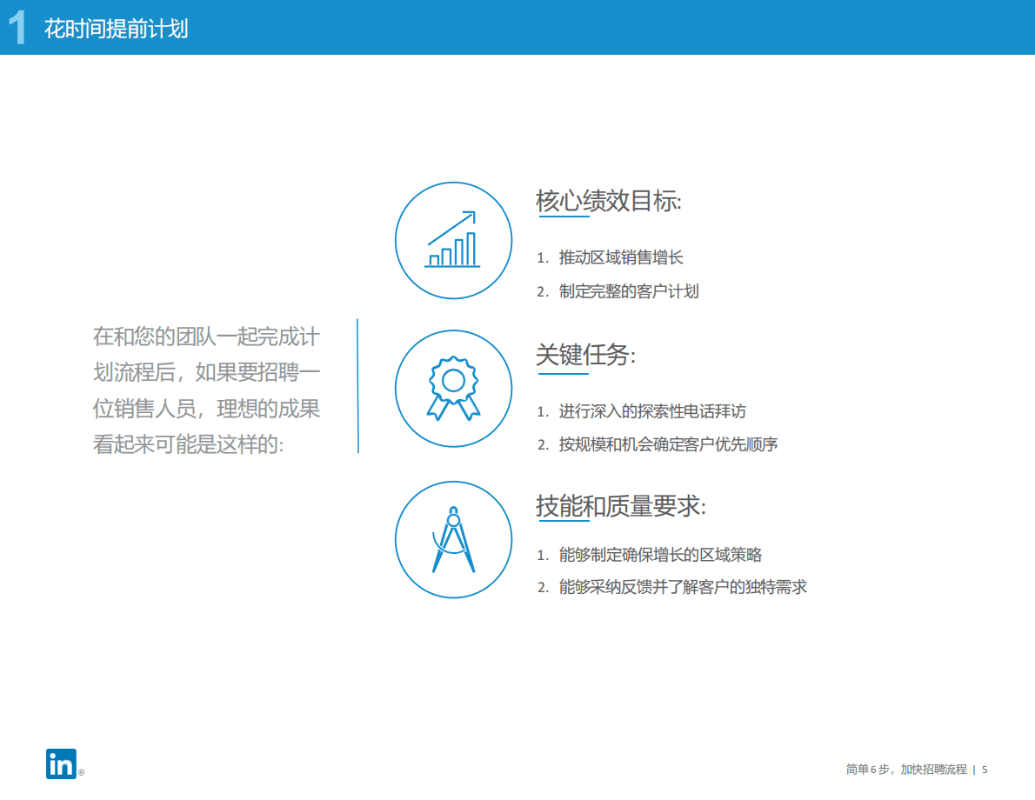1035x800 pixels.
Task: Select the circle containing the rising arrow
Action: click(x=453, y=240)
